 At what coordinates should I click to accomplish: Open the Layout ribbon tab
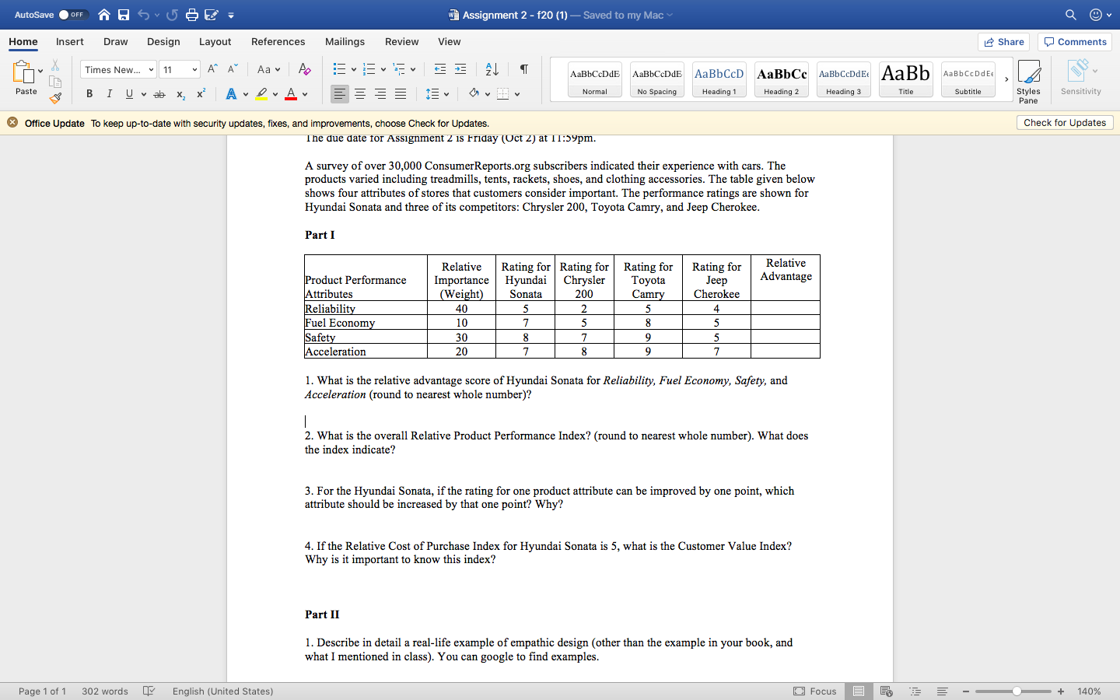215,42
